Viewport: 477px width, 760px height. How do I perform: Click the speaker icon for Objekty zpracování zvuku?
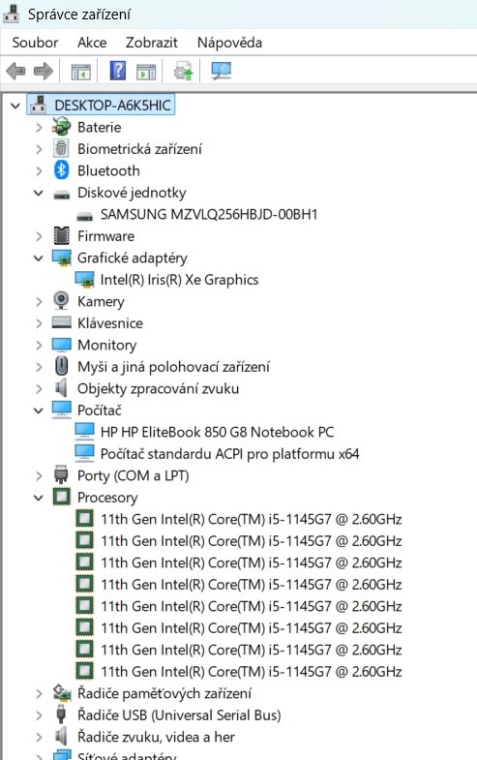point(61,388)
